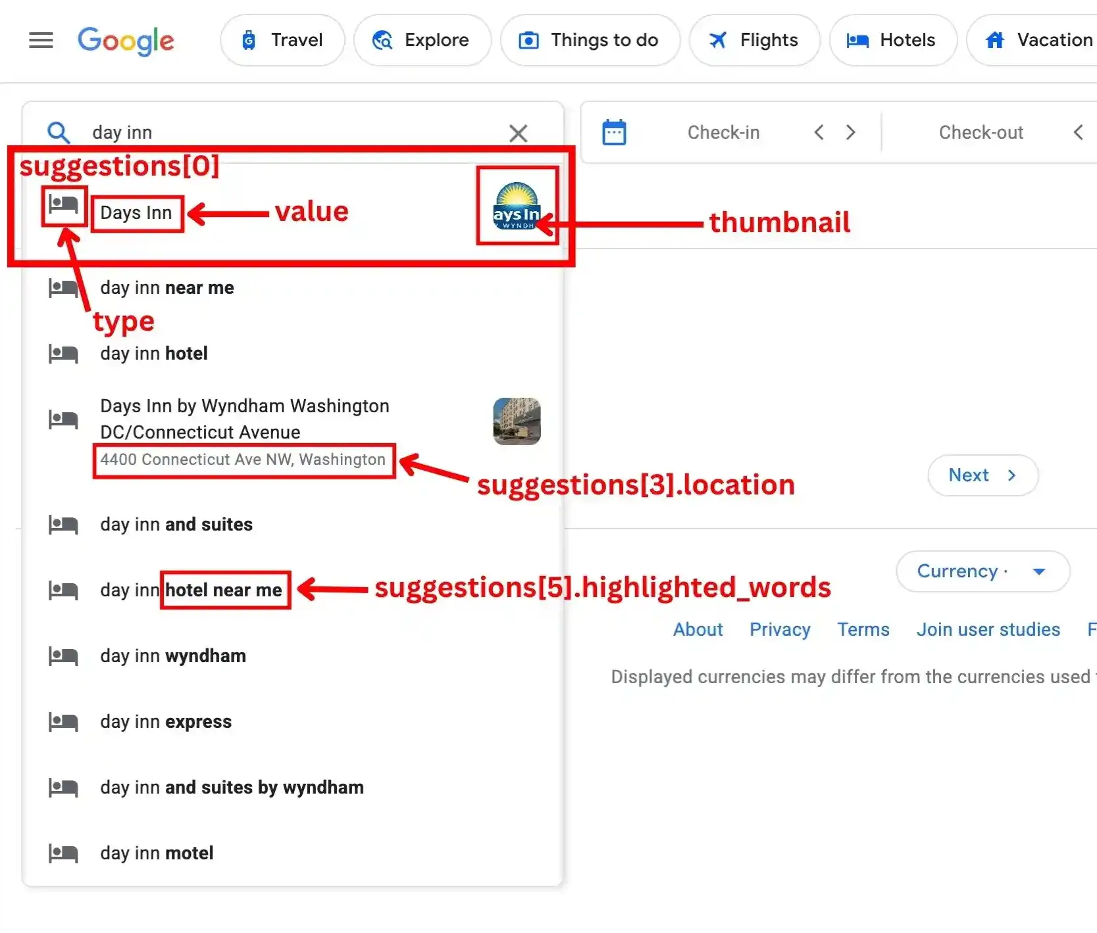Click bed icon for day inn motel
Image resolution: width=1097 pixels, height=933 pixels.
[63, 853]
